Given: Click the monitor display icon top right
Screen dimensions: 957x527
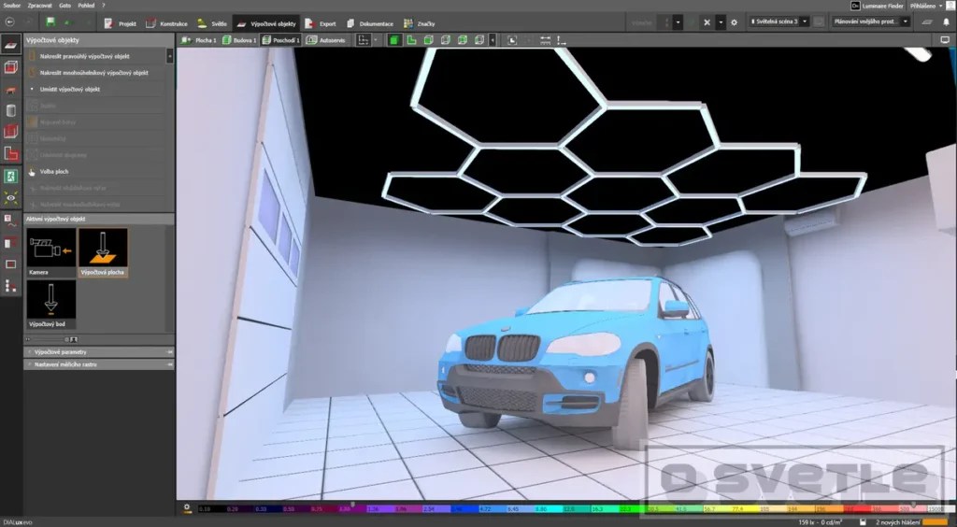Looking at the screenshot, I should (x=945, y=39).
